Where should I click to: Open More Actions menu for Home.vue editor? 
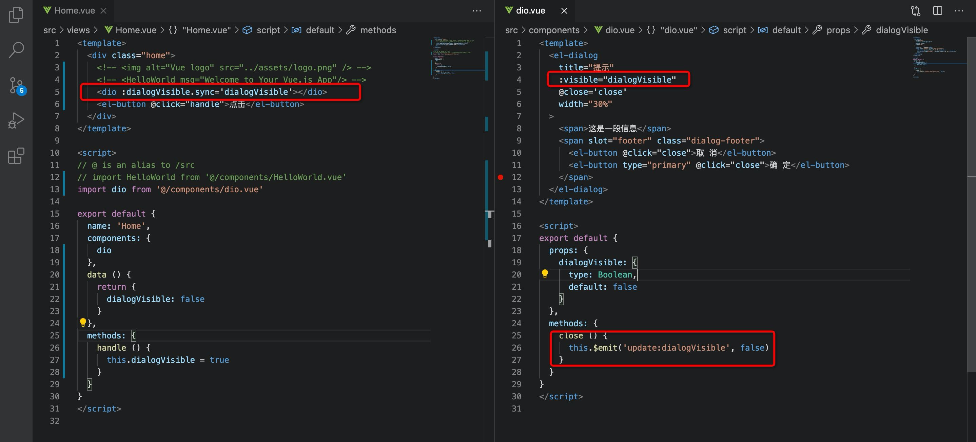[476, 10]
